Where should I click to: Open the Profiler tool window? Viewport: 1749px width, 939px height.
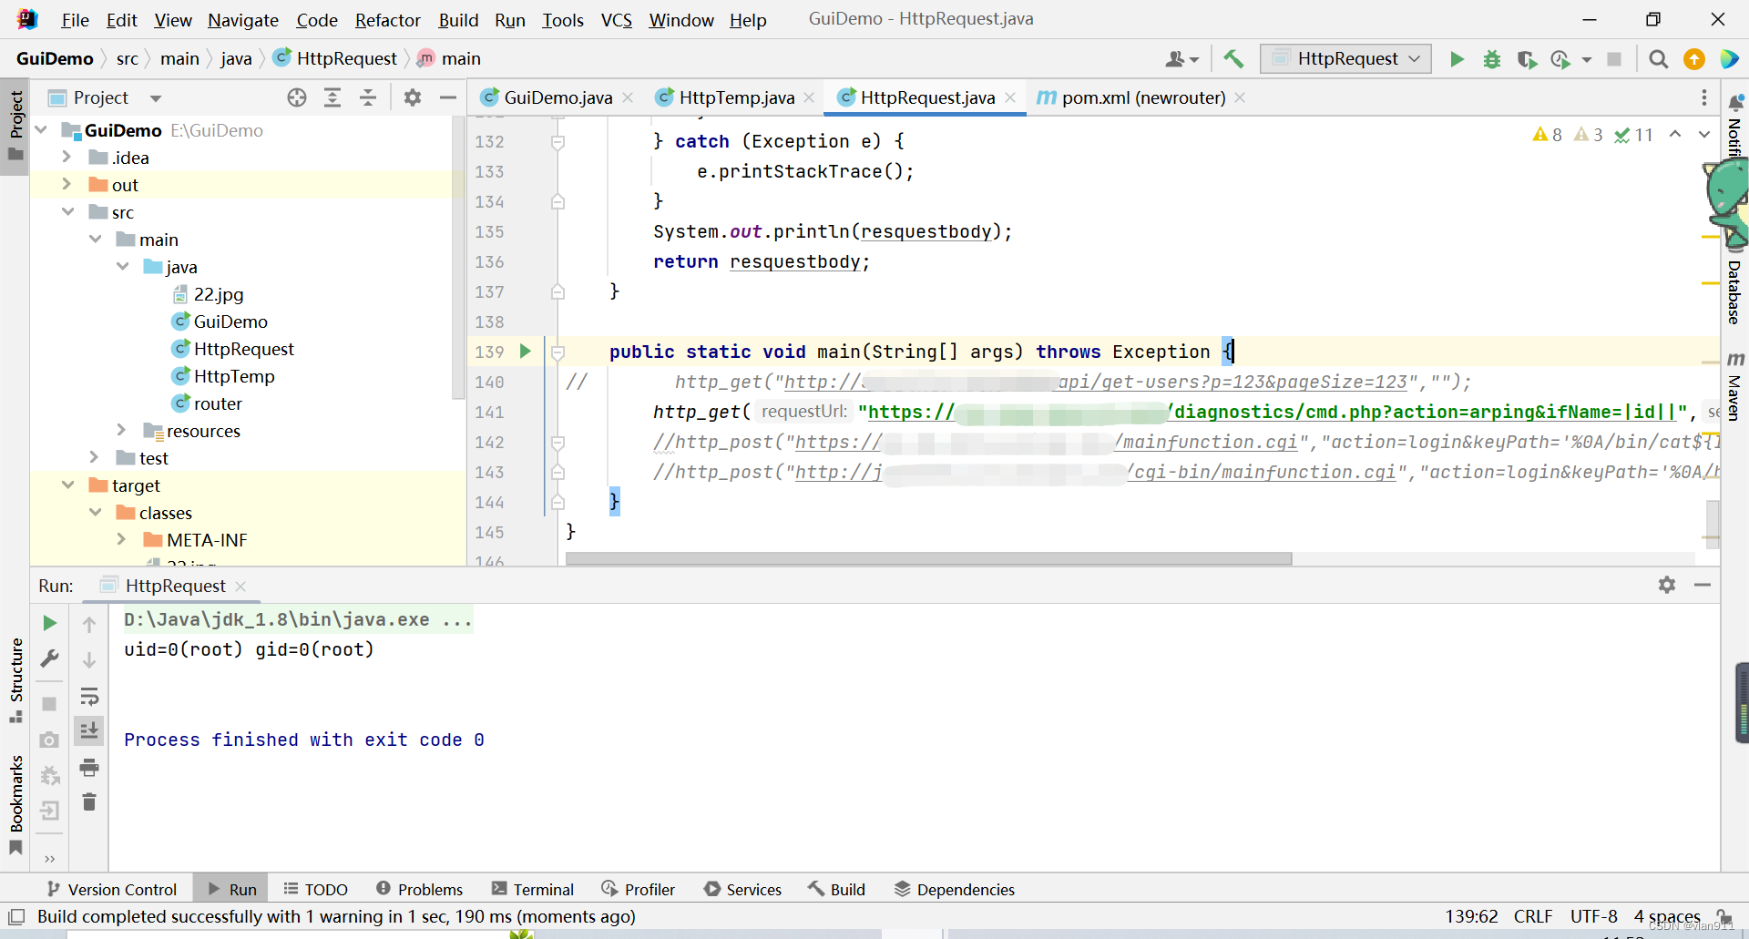pyautogui.click(x=639, y=890)
